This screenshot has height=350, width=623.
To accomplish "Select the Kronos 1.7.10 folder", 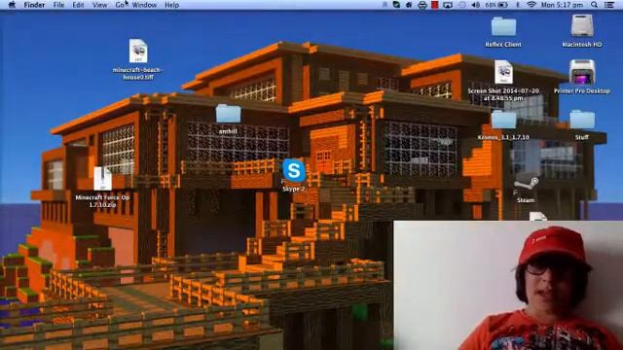I will coord(503,120).
